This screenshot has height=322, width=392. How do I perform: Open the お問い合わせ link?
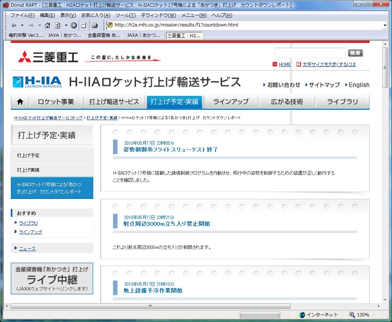point(283,85)
